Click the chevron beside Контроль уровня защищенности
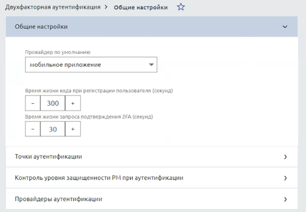The image size is (306, 212). [x=285, y=178]
